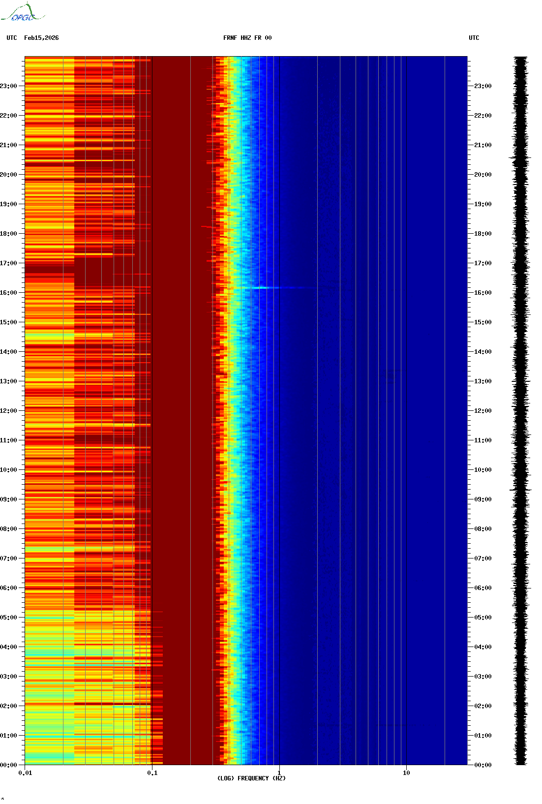Viewport: 542px width, 804px height.
Task: Click the UTC label at top right
Action: pyautogui.click(x=474, y=38)
